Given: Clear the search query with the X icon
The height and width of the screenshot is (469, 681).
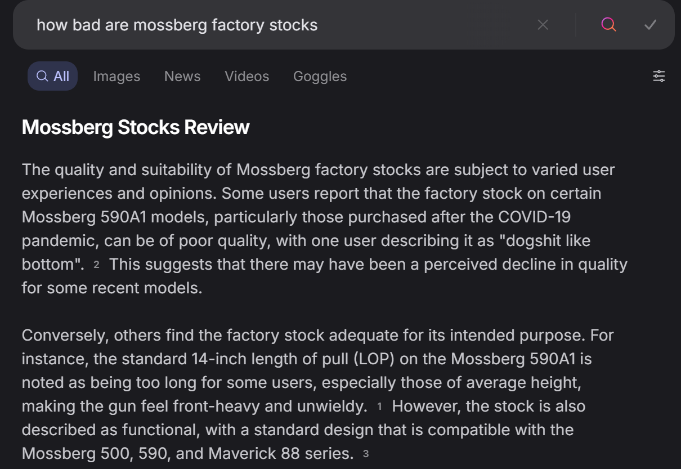Looking at the screenshot, I should coord(543,25).
